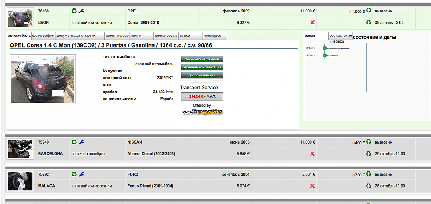Click the 5.658 € price cell
Viewport: 431px width, 204px height.
(225, 154)
